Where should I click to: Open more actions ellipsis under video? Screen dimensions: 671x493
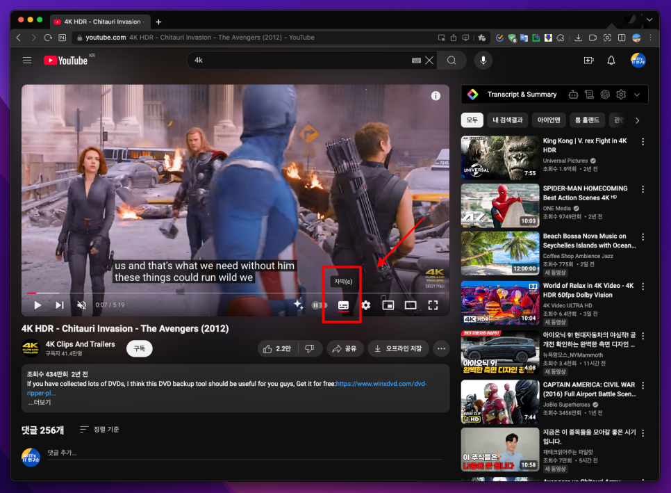[441, 348]
